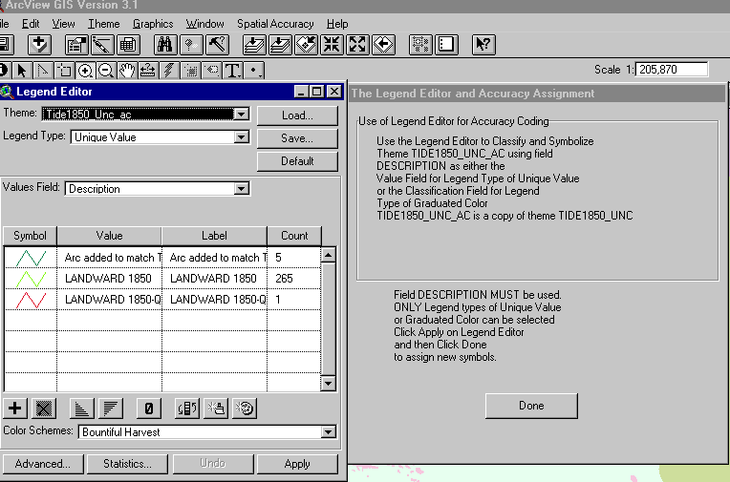The image size is (730, 482).
Task: Open the Theme dropdown in Legend Editor
Action: [x=241, y=114]
